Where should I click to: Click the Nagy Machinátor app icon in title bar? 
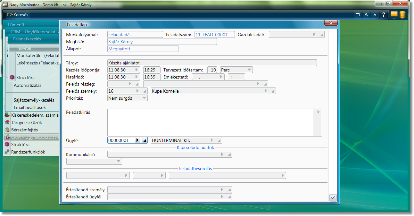[5, 4]
